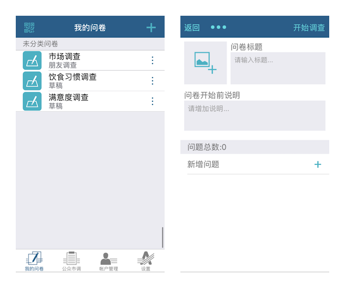Click the 问卷开始前说明 text area
345x288 pixels.
[255, 115]
